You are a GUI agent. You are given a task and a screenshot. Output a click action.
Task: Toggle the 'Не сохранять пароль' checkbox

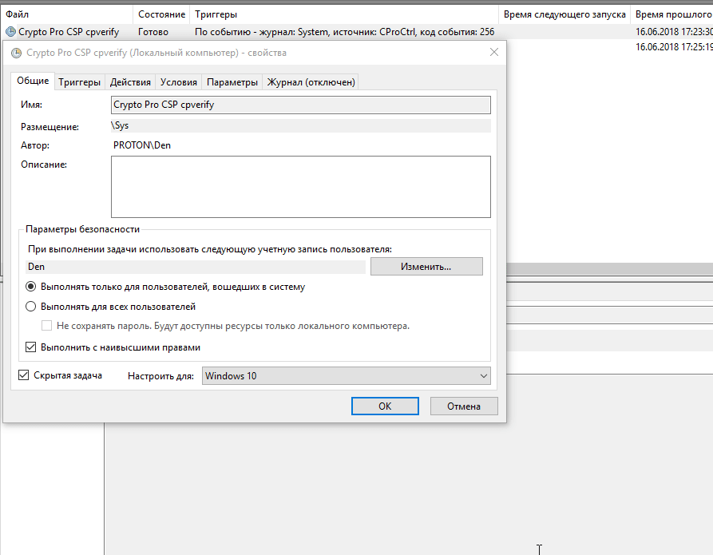coord(46,326)
